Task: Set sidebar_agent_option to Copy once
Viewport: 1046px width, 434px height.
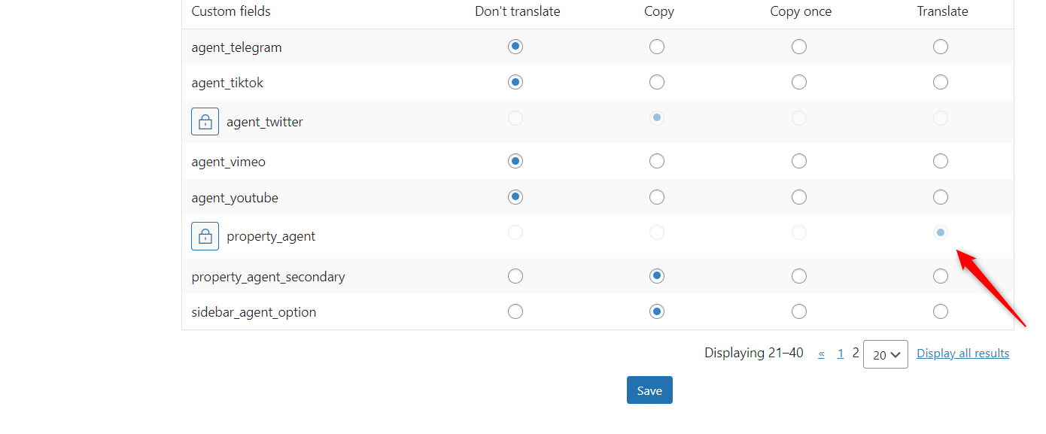Action: pos(799,311)
